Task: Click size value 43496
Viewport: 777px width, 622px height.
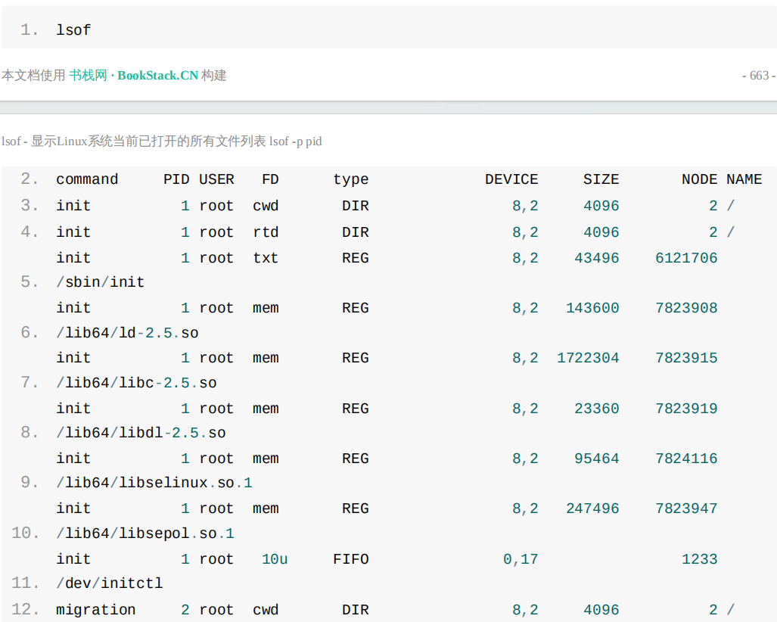Action: coord(597,258)
